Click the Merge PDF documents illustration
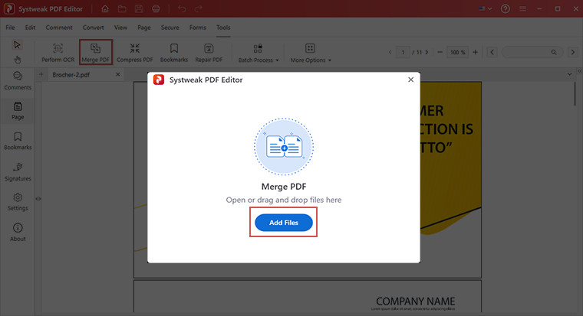 pyautogui.click(x=284, y=146)
